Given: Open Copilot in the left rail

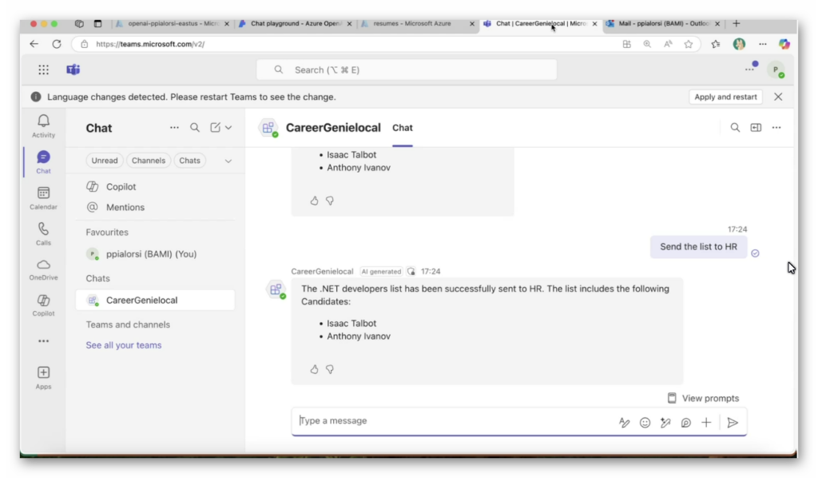Looking at the screenshot, I should (43, 305).
